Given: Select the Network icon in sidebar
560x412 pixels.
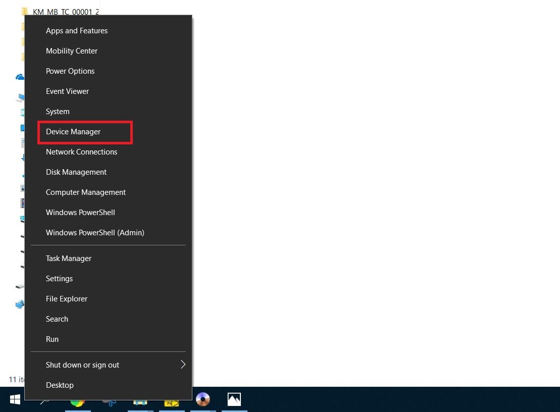Looking at the screenshot, I should pyautogui.click(x=20, y=304).
